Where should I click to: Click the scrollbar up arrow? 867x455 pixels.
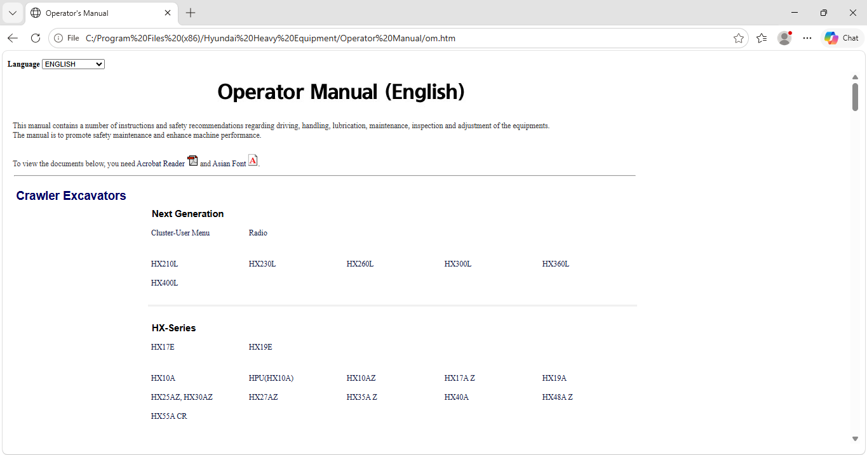[x=855, y=77]
